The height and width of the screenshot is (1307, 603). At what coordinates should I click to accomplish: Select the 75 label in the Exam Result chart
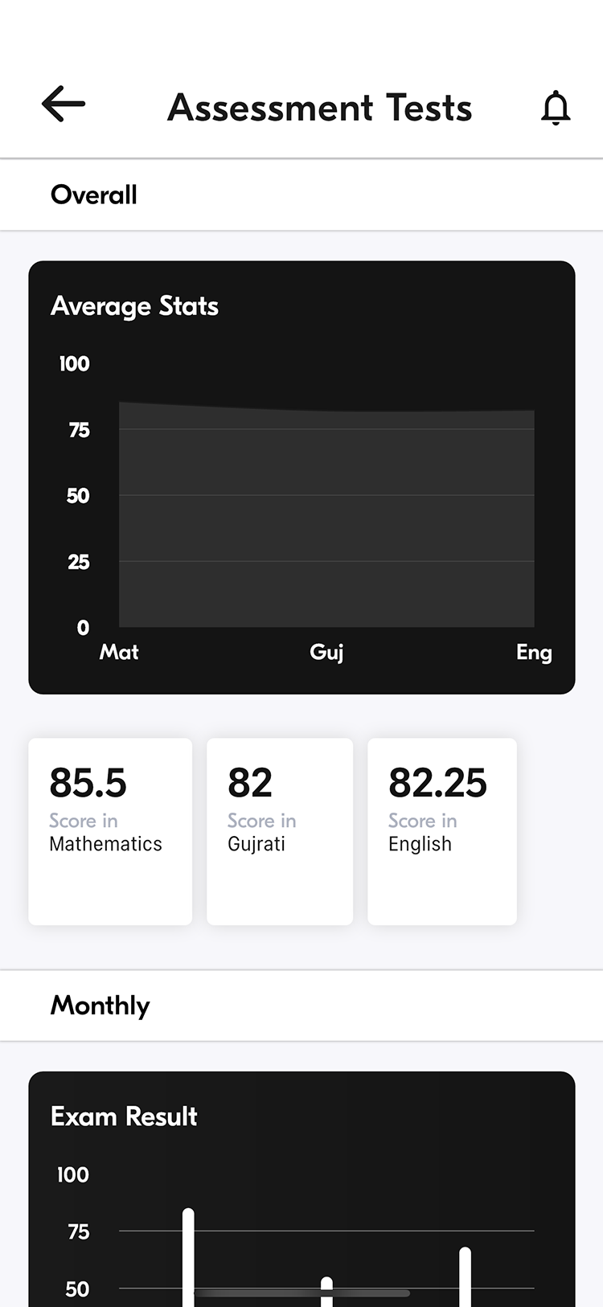coord(79,1231)
